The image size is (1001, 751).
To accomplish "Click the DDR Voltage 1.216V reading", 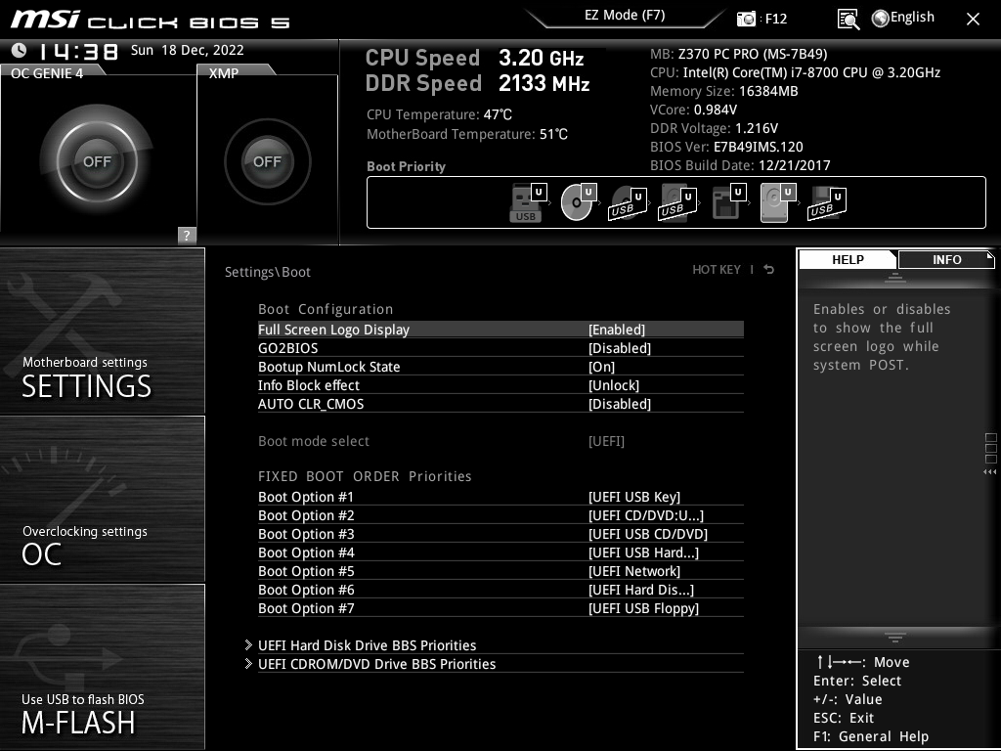I will pos(714,128).
